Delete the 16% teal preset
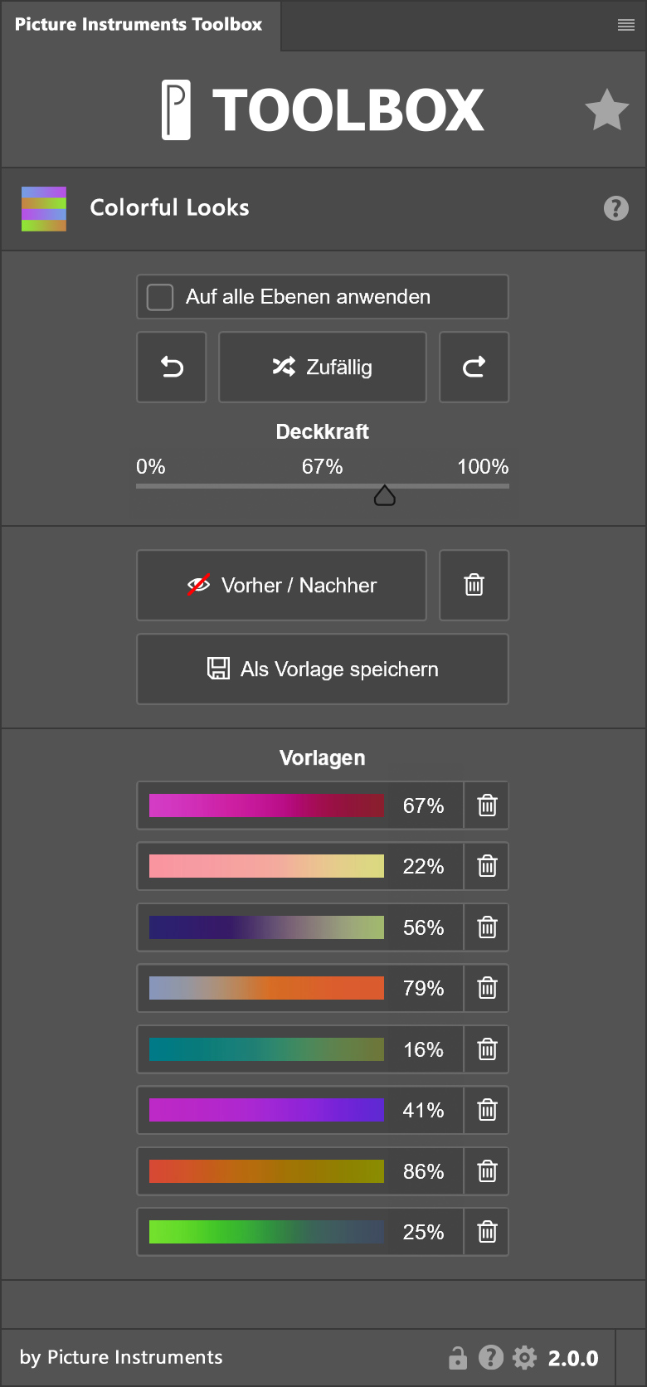The image size is (647, 1387). pyautogui.click(x=487, y=1049)
